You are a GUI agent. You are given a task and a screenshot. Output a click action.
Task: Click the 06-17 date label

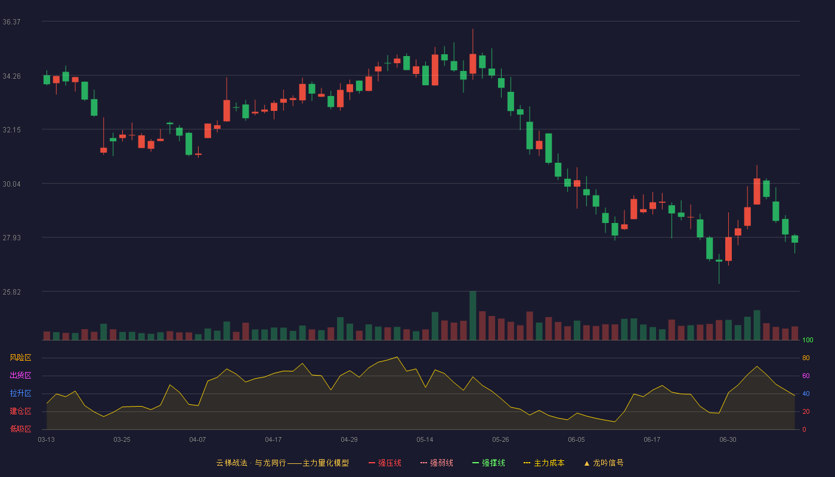tap(652, 439)
